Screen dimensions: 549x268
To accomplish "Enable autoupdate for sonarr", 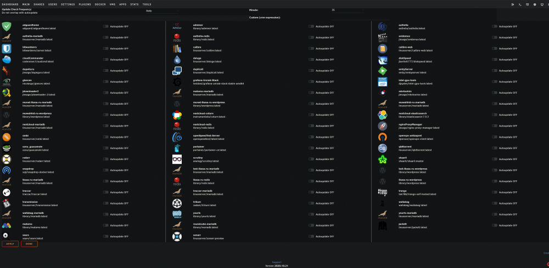I will pyautogui.click(x=311, y=236).
